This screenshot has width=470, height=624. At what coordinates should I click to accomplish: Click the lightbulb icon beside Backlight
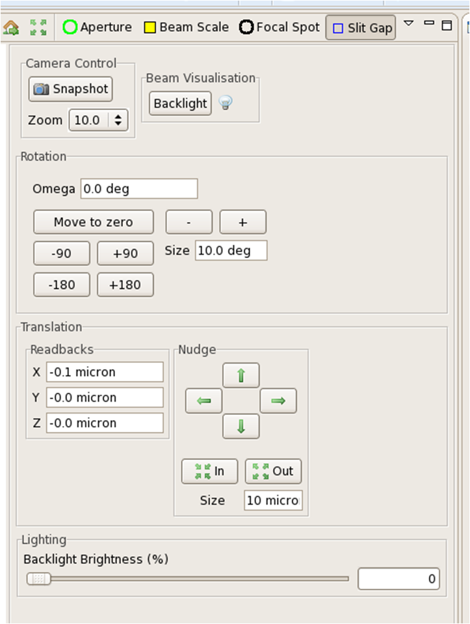tap(226, 103)
